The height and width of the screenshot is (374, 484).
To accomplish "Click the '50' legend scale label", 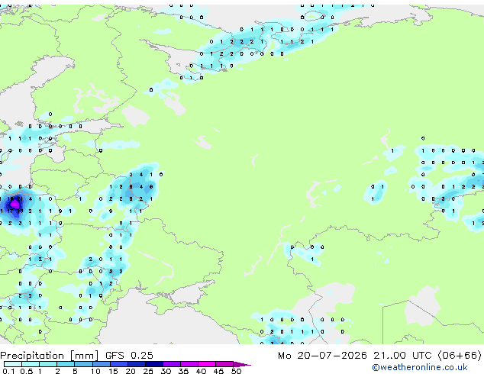I will (x=236, y=371).
